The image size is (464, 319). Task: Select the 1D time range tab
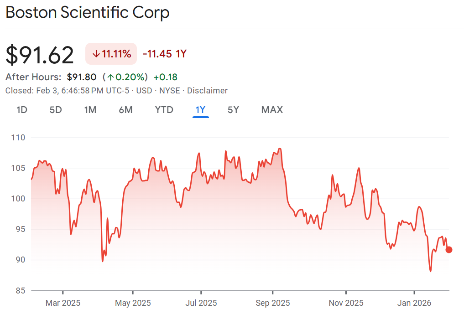pyautogui.click(x=22, y=110)
